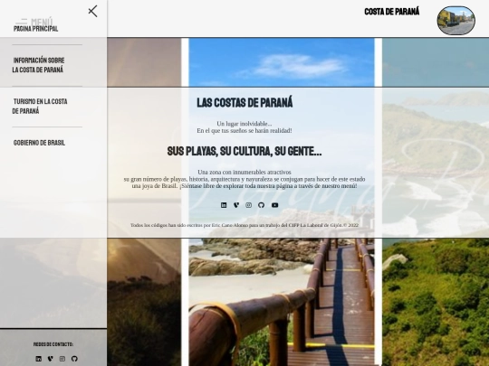Click the hamburger Menú icon behind the sidebar
Image resolution: width=489 pixels, height=366 pixels.
coord(22,22)
